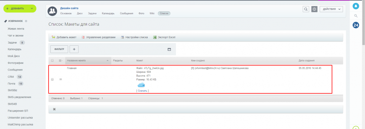Toggle the select-all checkbox in table header
Image resolution: width=365 pixels, height=129 pixels.
click(52, 61)
